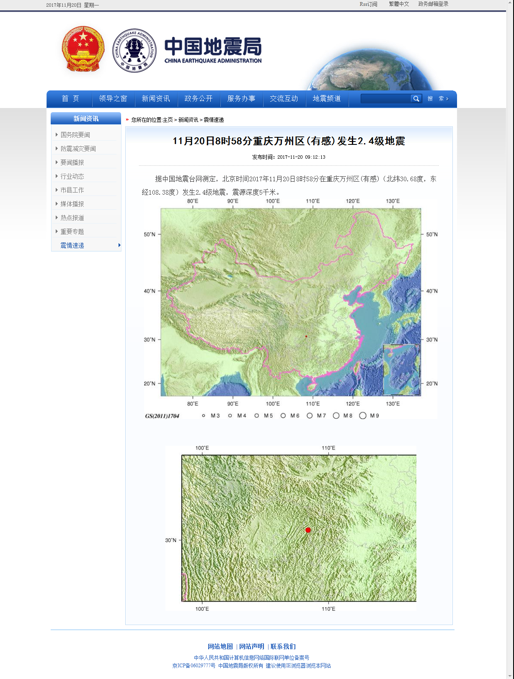
Task: Select 震情速递 in the sidebar
Action: 72,245
